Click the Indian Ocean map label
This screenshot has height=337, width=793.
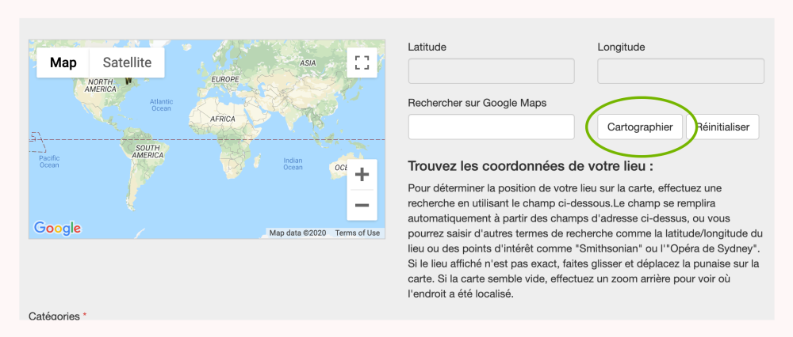click(293, 164)
